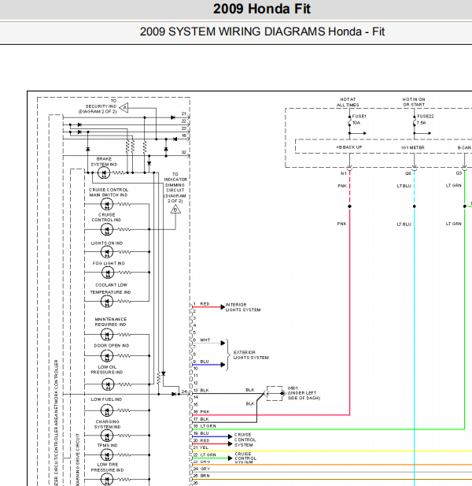
Task: Click the B-CAN label
Action: point(464,147)
